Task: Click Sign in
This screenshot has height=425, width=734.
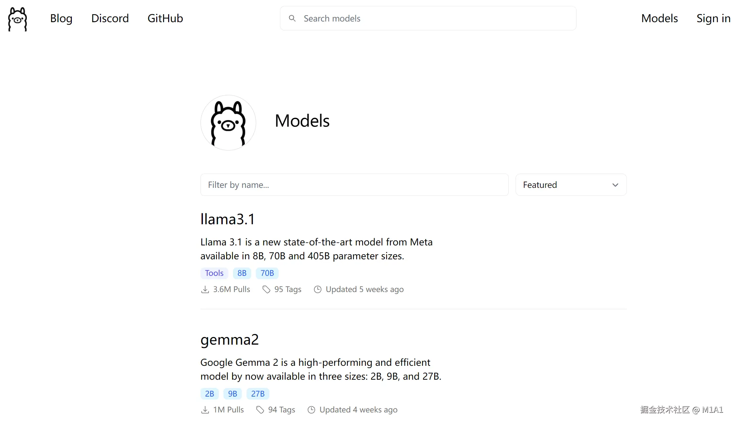Action: (713, 18)
